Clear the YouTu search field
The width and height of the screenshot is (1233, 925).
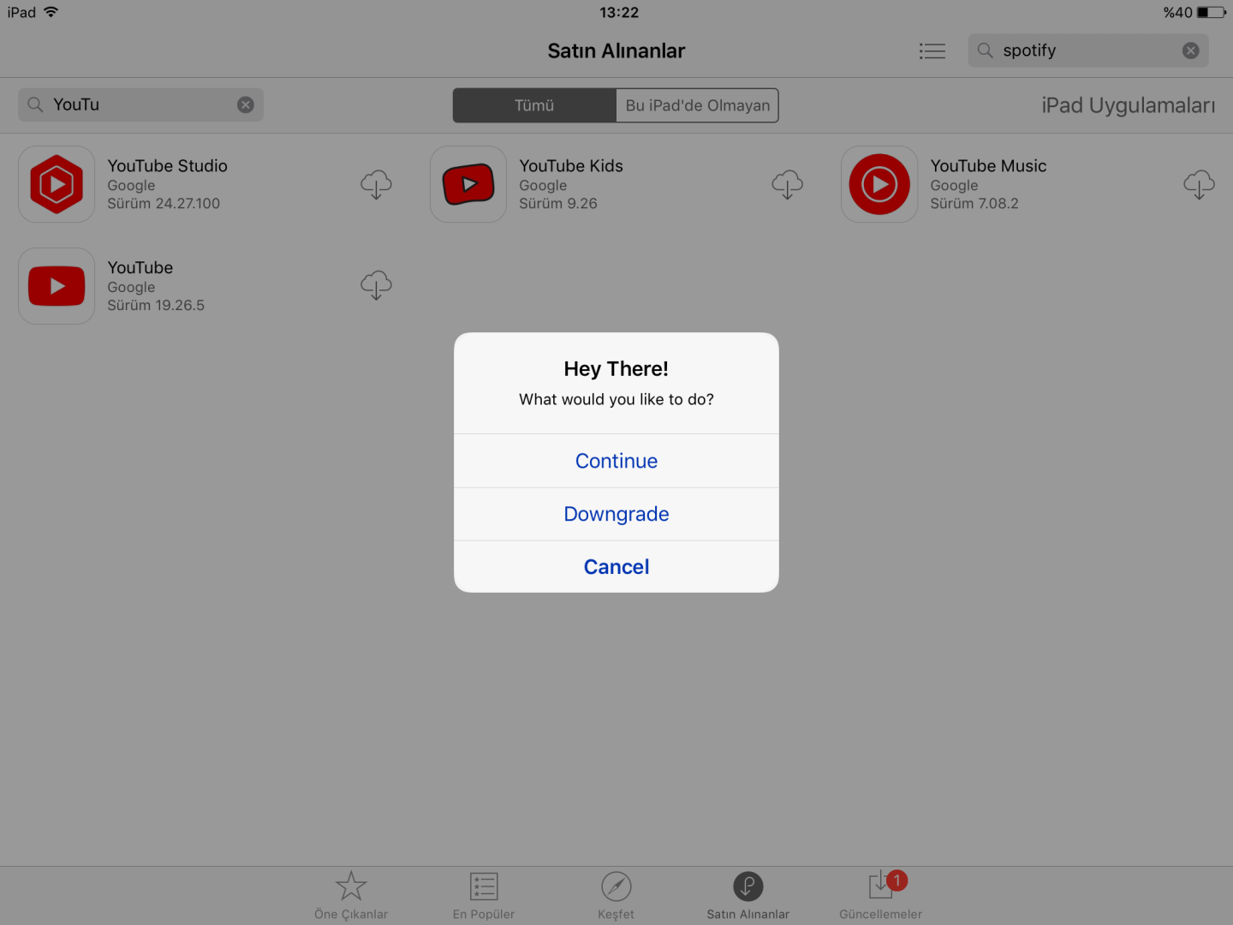pyautogui.click(x=246, y=104)
